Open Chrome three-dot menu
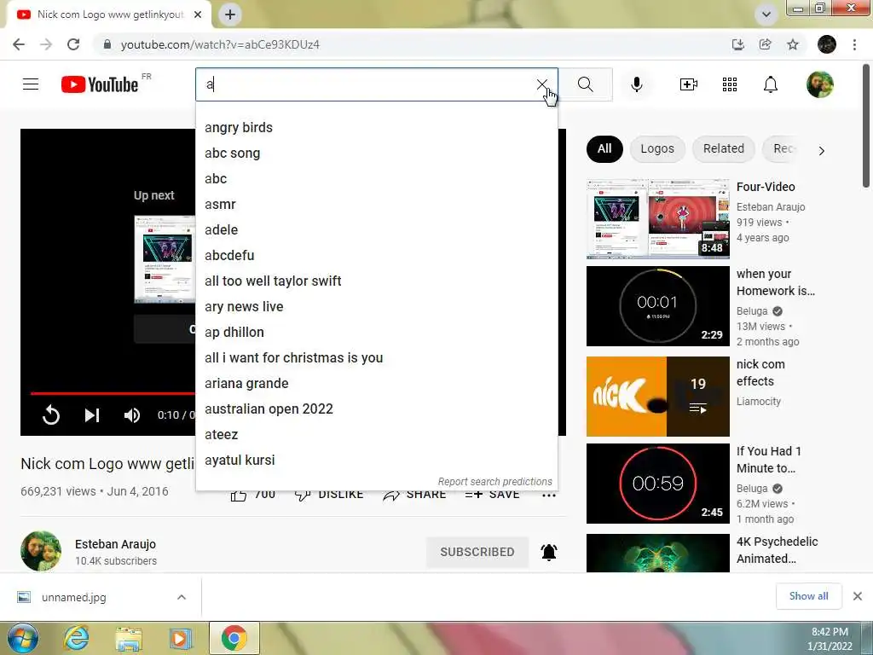The width and height of the screenshot is (873, 655). (854, 44)
